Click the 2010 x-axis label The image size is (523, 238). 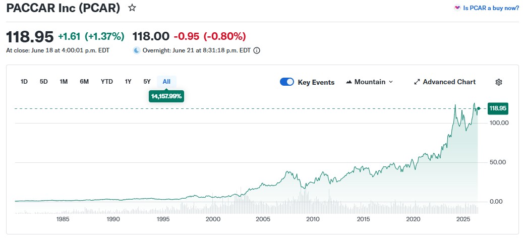tap(313, 219)
